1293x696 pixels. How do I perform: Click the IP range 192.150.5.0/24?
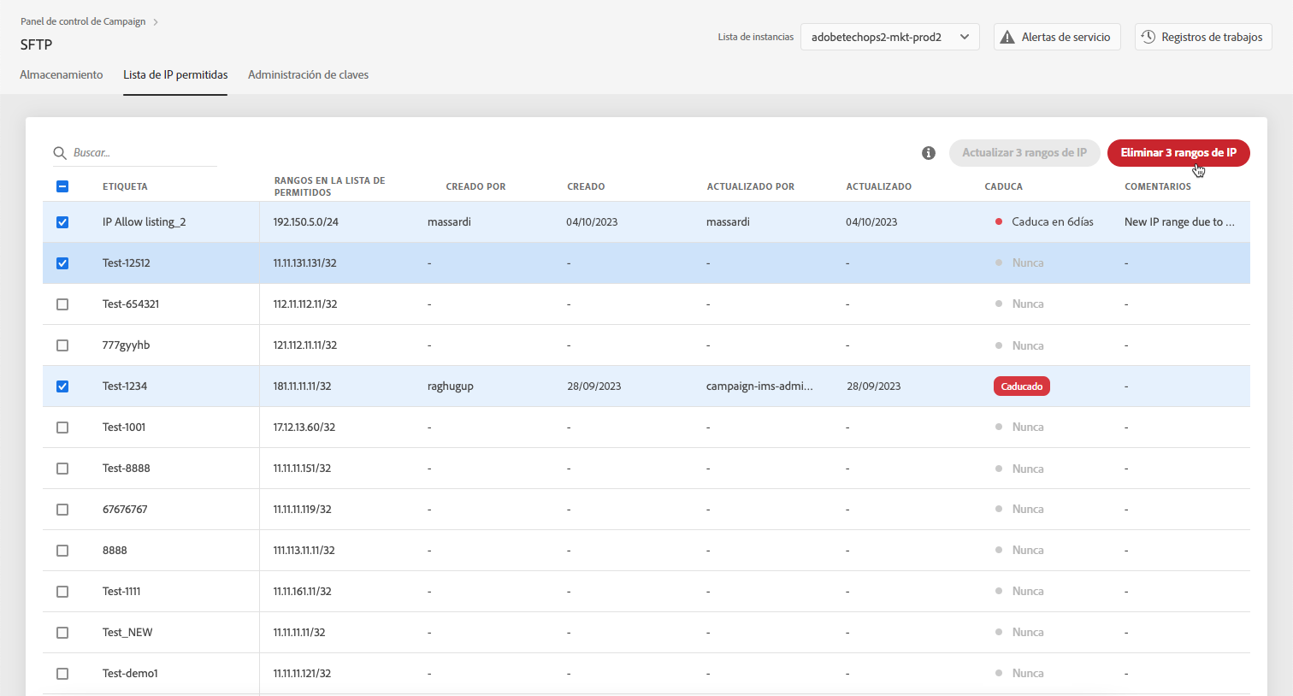[305, 222]
